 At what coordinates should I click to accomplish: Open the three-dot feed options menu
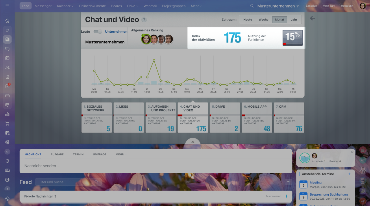click(288, 182)
